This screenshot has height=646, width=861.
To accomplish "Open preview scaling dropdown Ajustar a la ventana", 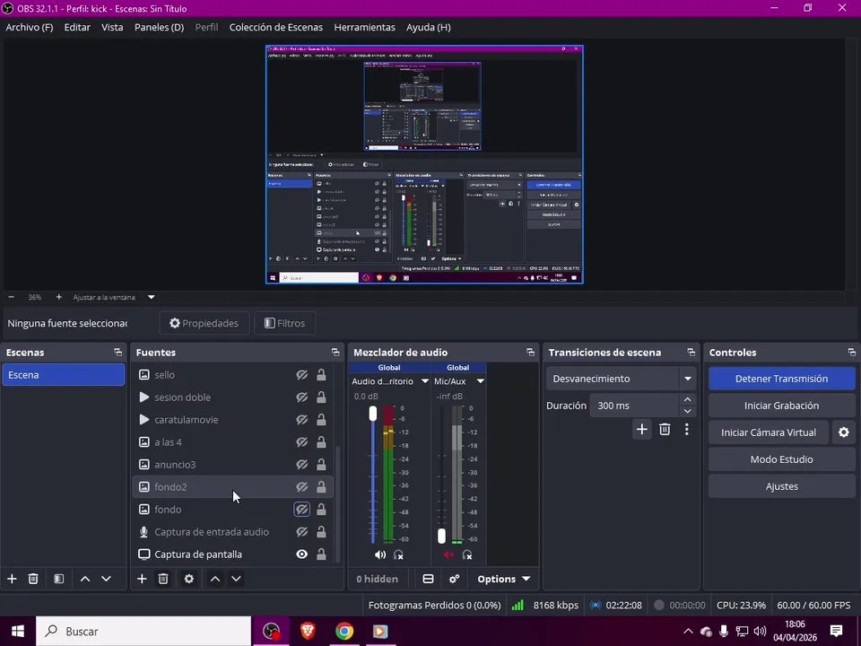I will (151, 297).
